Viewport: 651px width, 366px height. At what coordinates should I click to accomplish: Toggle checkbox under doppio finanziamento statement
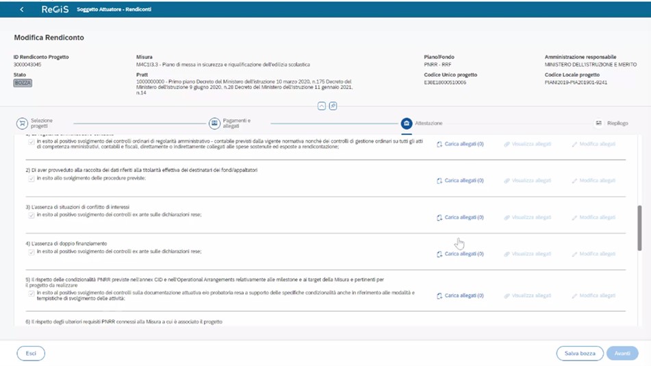pyautogui.click(x=31, y=252)
